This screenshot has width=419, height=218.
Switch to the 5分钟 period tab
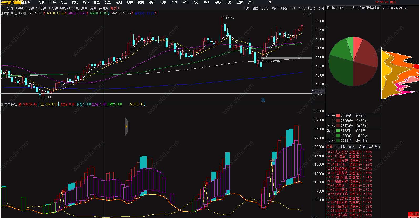click(x=30, y=8)
